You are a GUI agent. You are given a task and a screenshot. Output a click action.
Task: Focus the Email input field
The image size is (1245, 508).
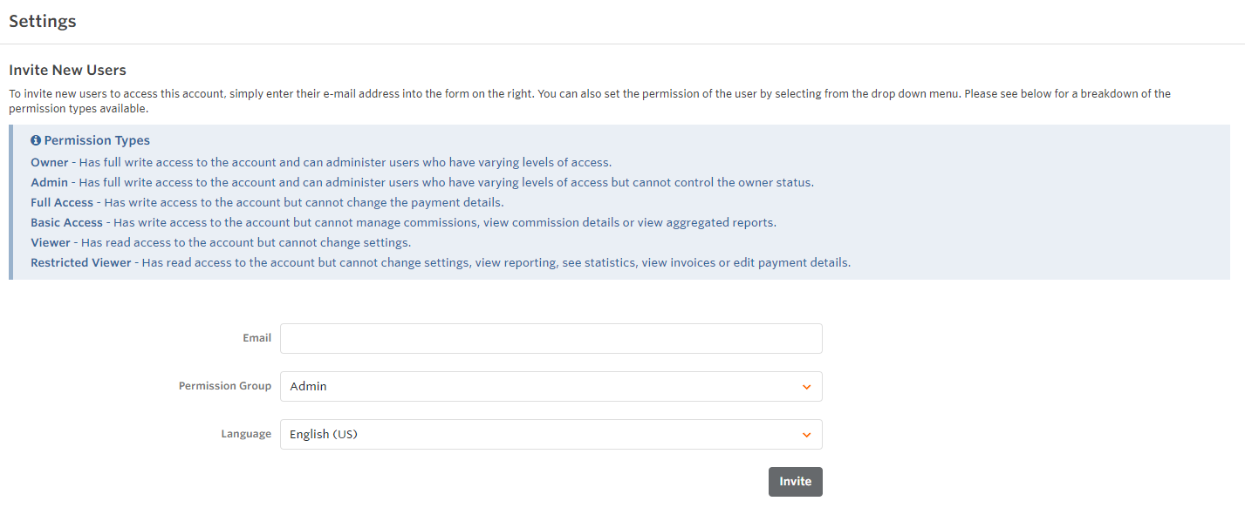[551, 339]
